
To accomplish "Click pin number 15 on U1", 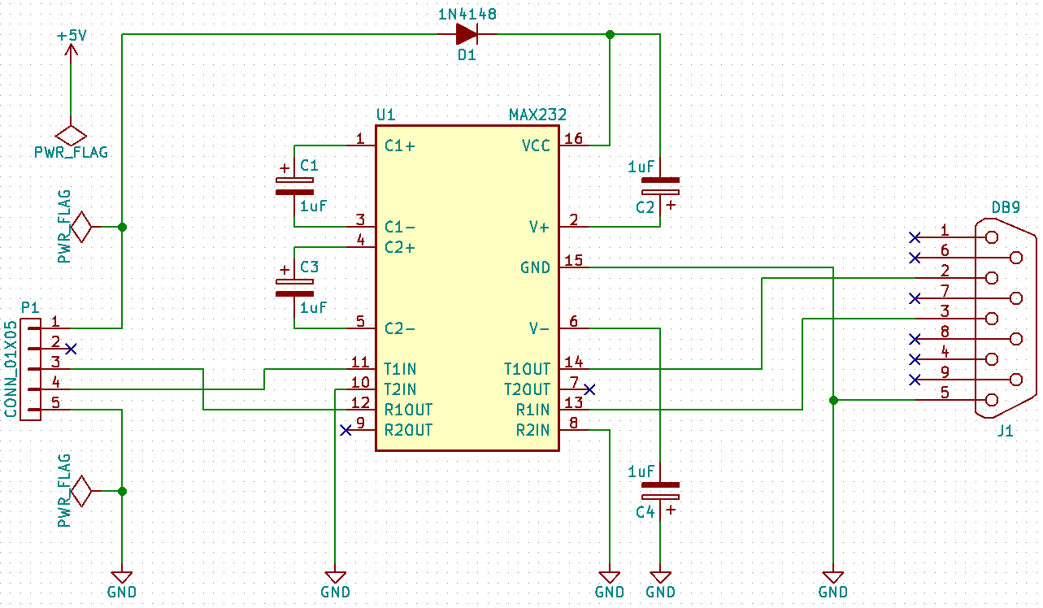I will 574,261.
